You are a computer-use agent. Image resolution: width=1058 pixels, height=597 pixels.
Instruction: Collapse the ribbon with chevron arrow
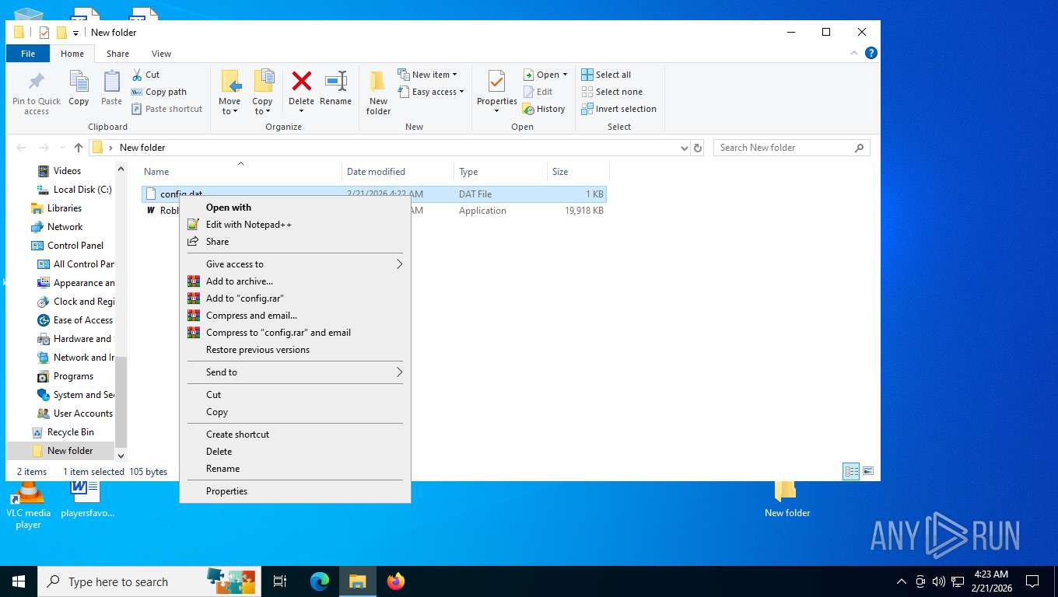pos(855,53)
